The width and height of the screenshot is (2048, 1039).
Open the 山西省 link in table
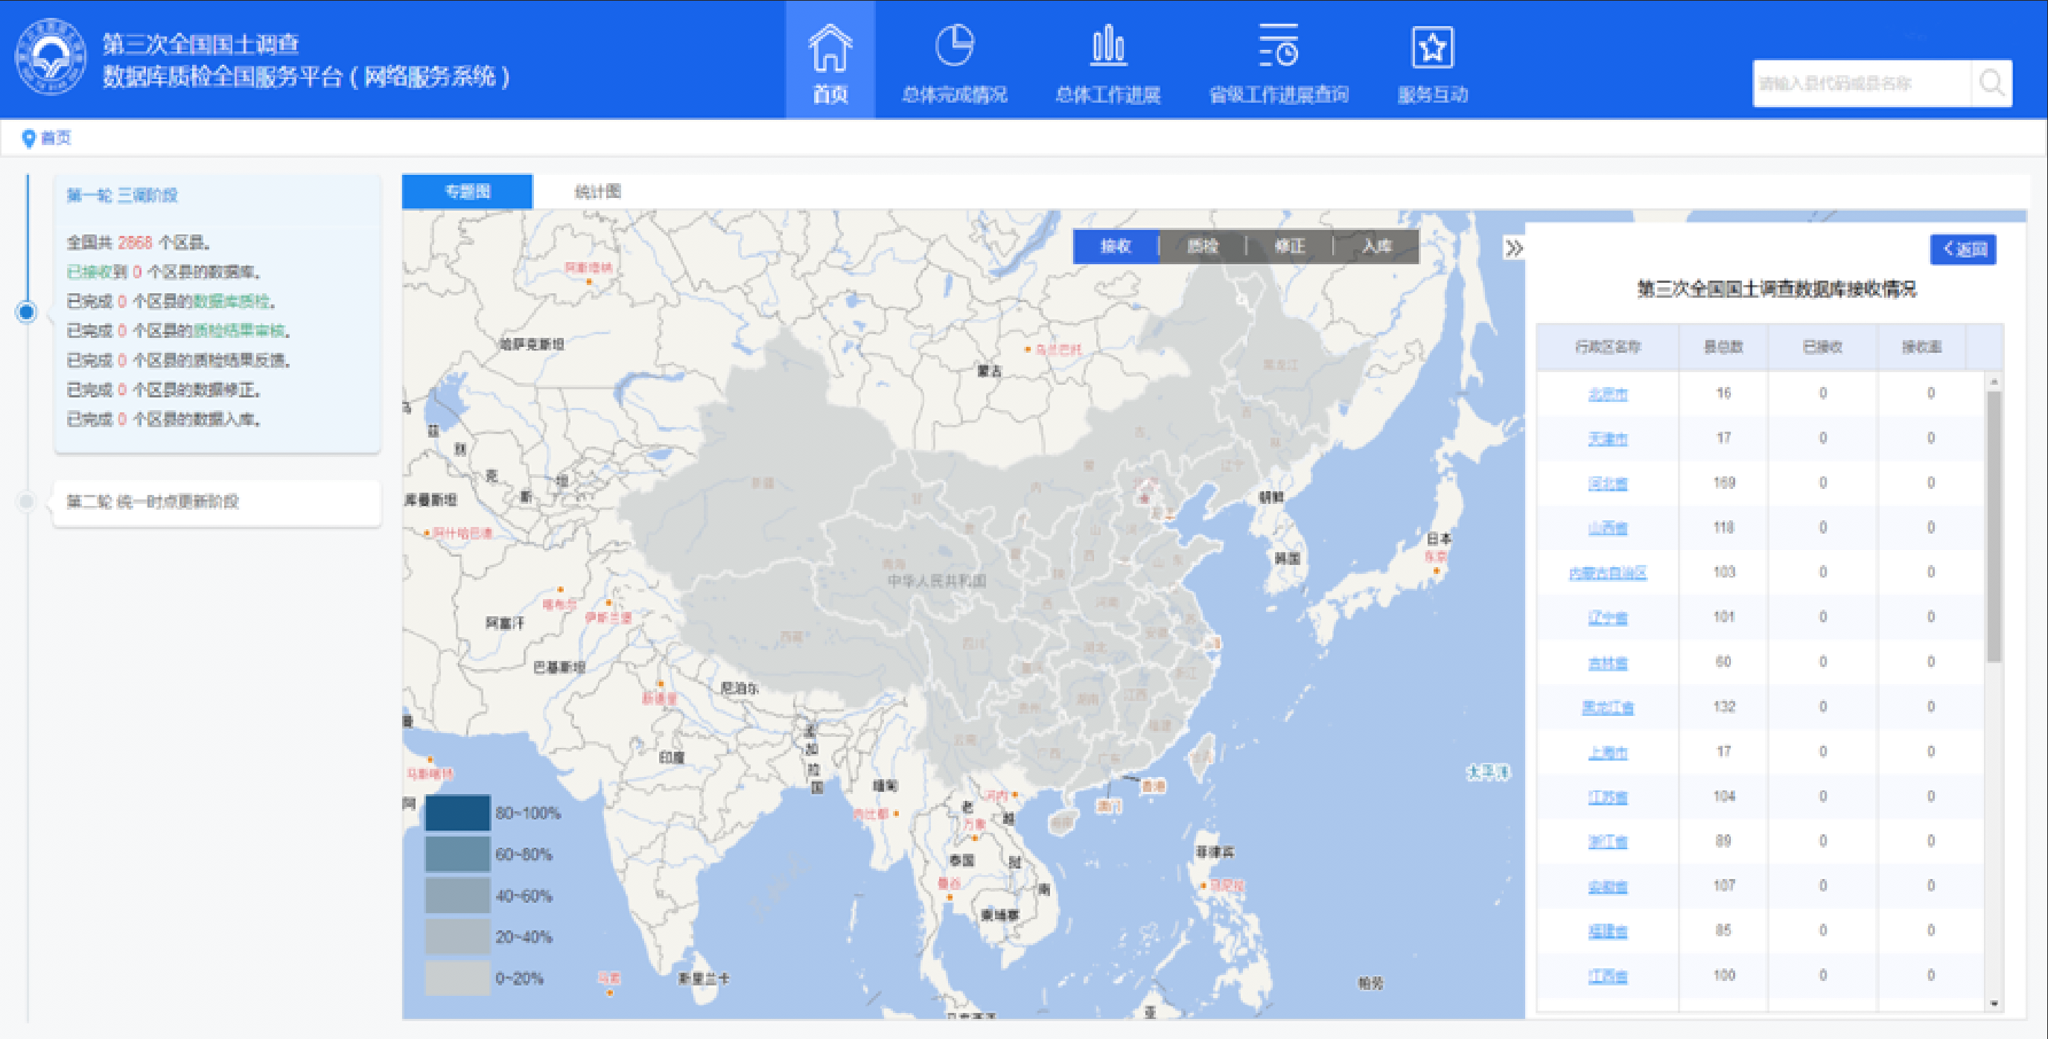(1608, 528)
